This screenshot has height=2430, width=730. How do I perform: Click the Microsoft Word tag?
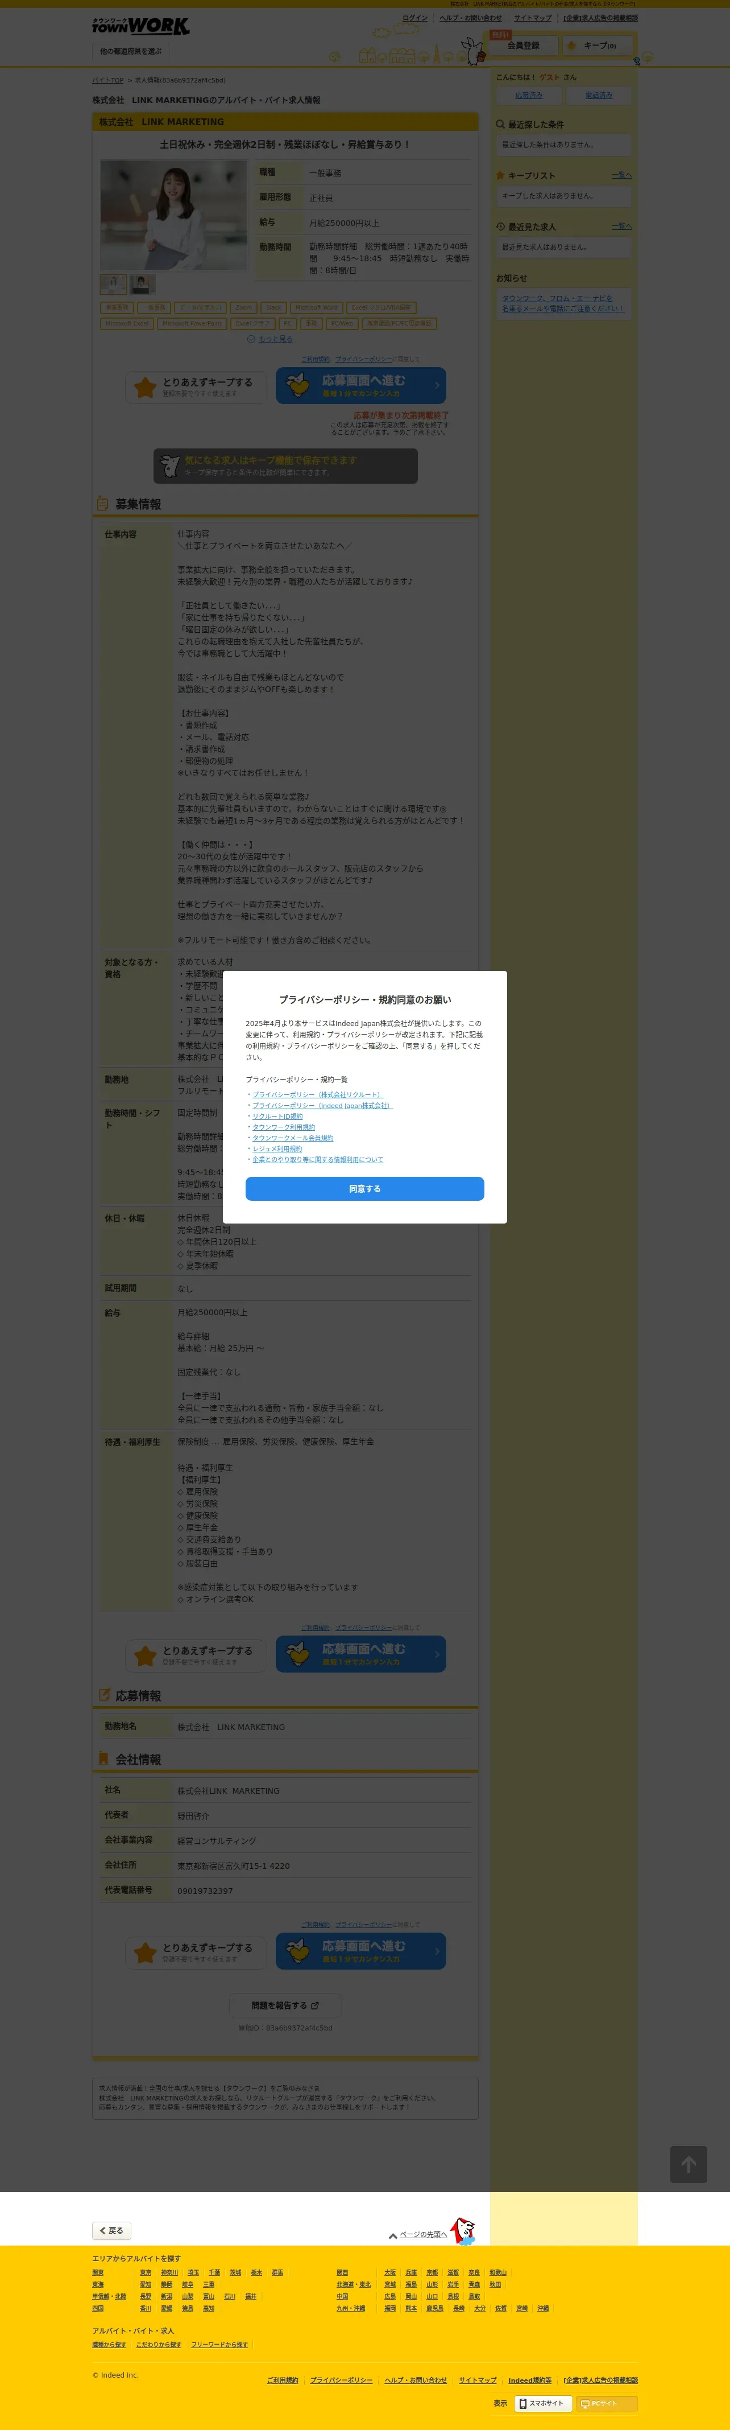[317, 307]
